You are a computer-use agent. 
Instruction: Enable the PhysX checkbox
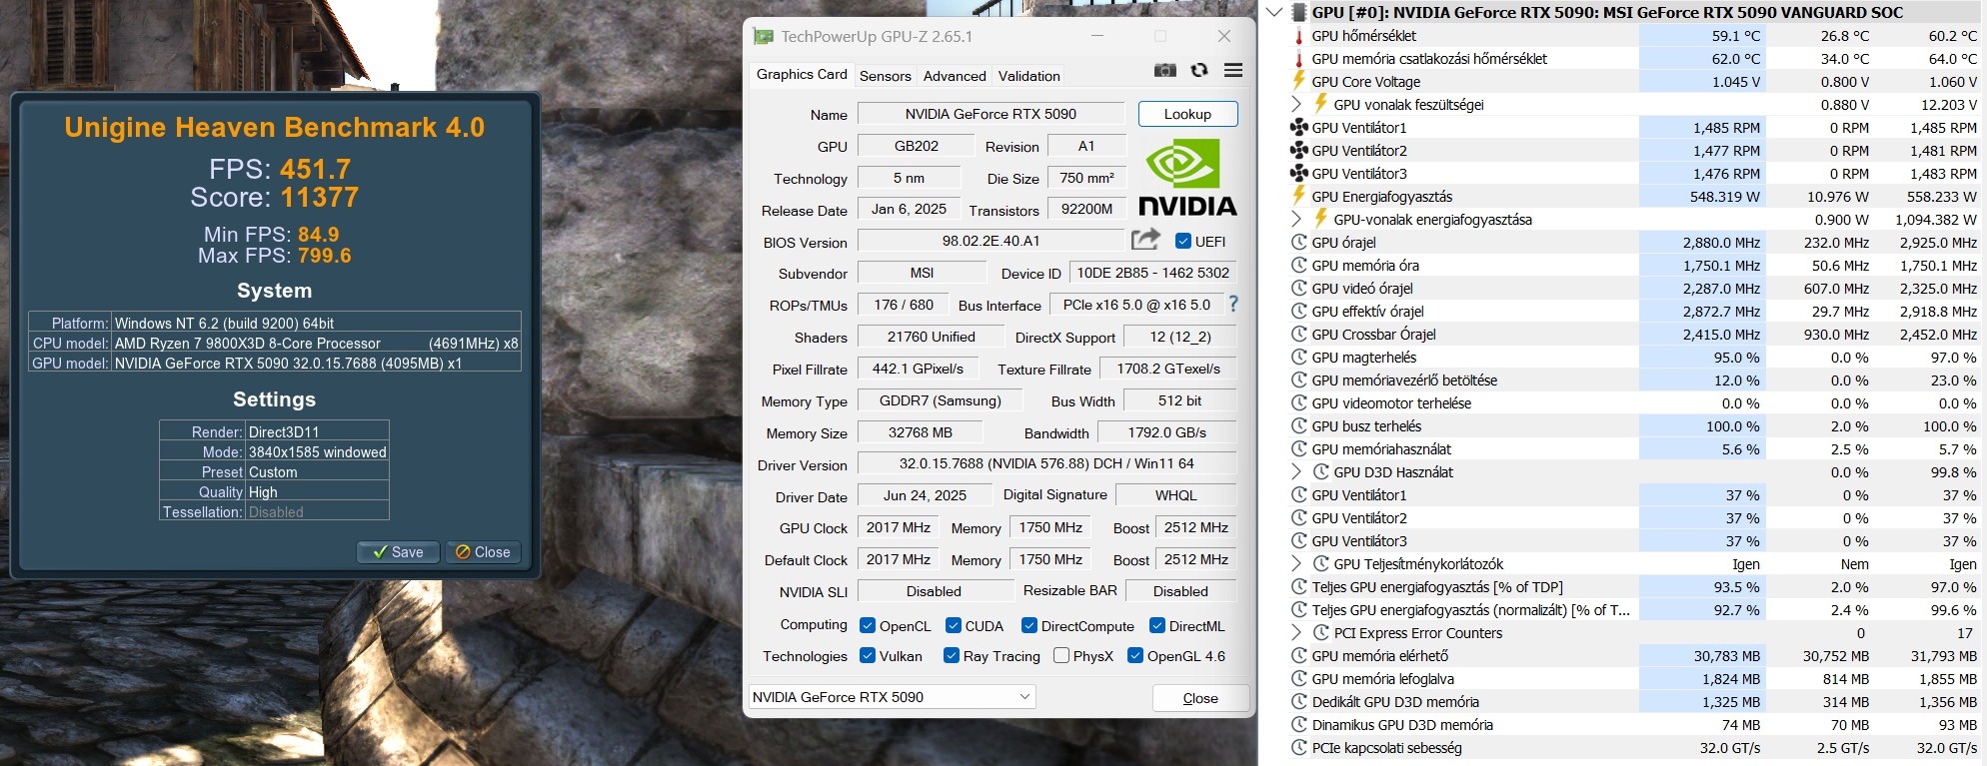click(1061, 655)
